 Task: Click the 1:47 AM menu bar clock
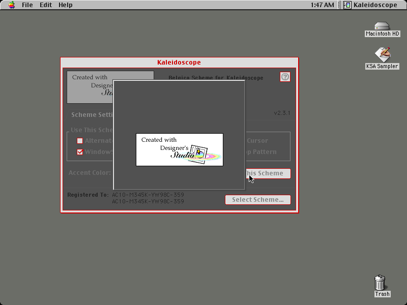pyautogui.click(x=322, y=5)
